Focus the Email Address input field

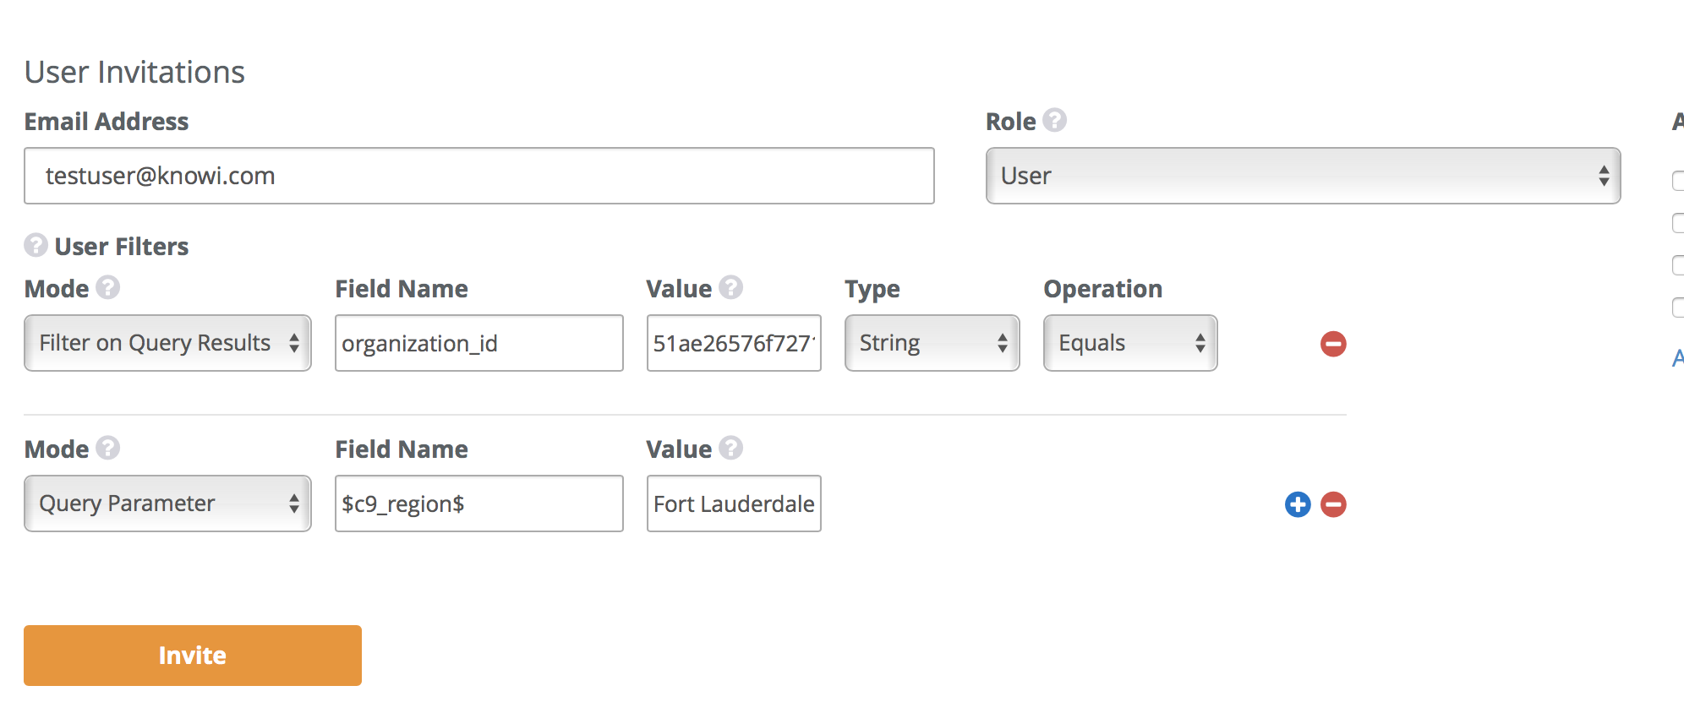[x=478, y=176]
